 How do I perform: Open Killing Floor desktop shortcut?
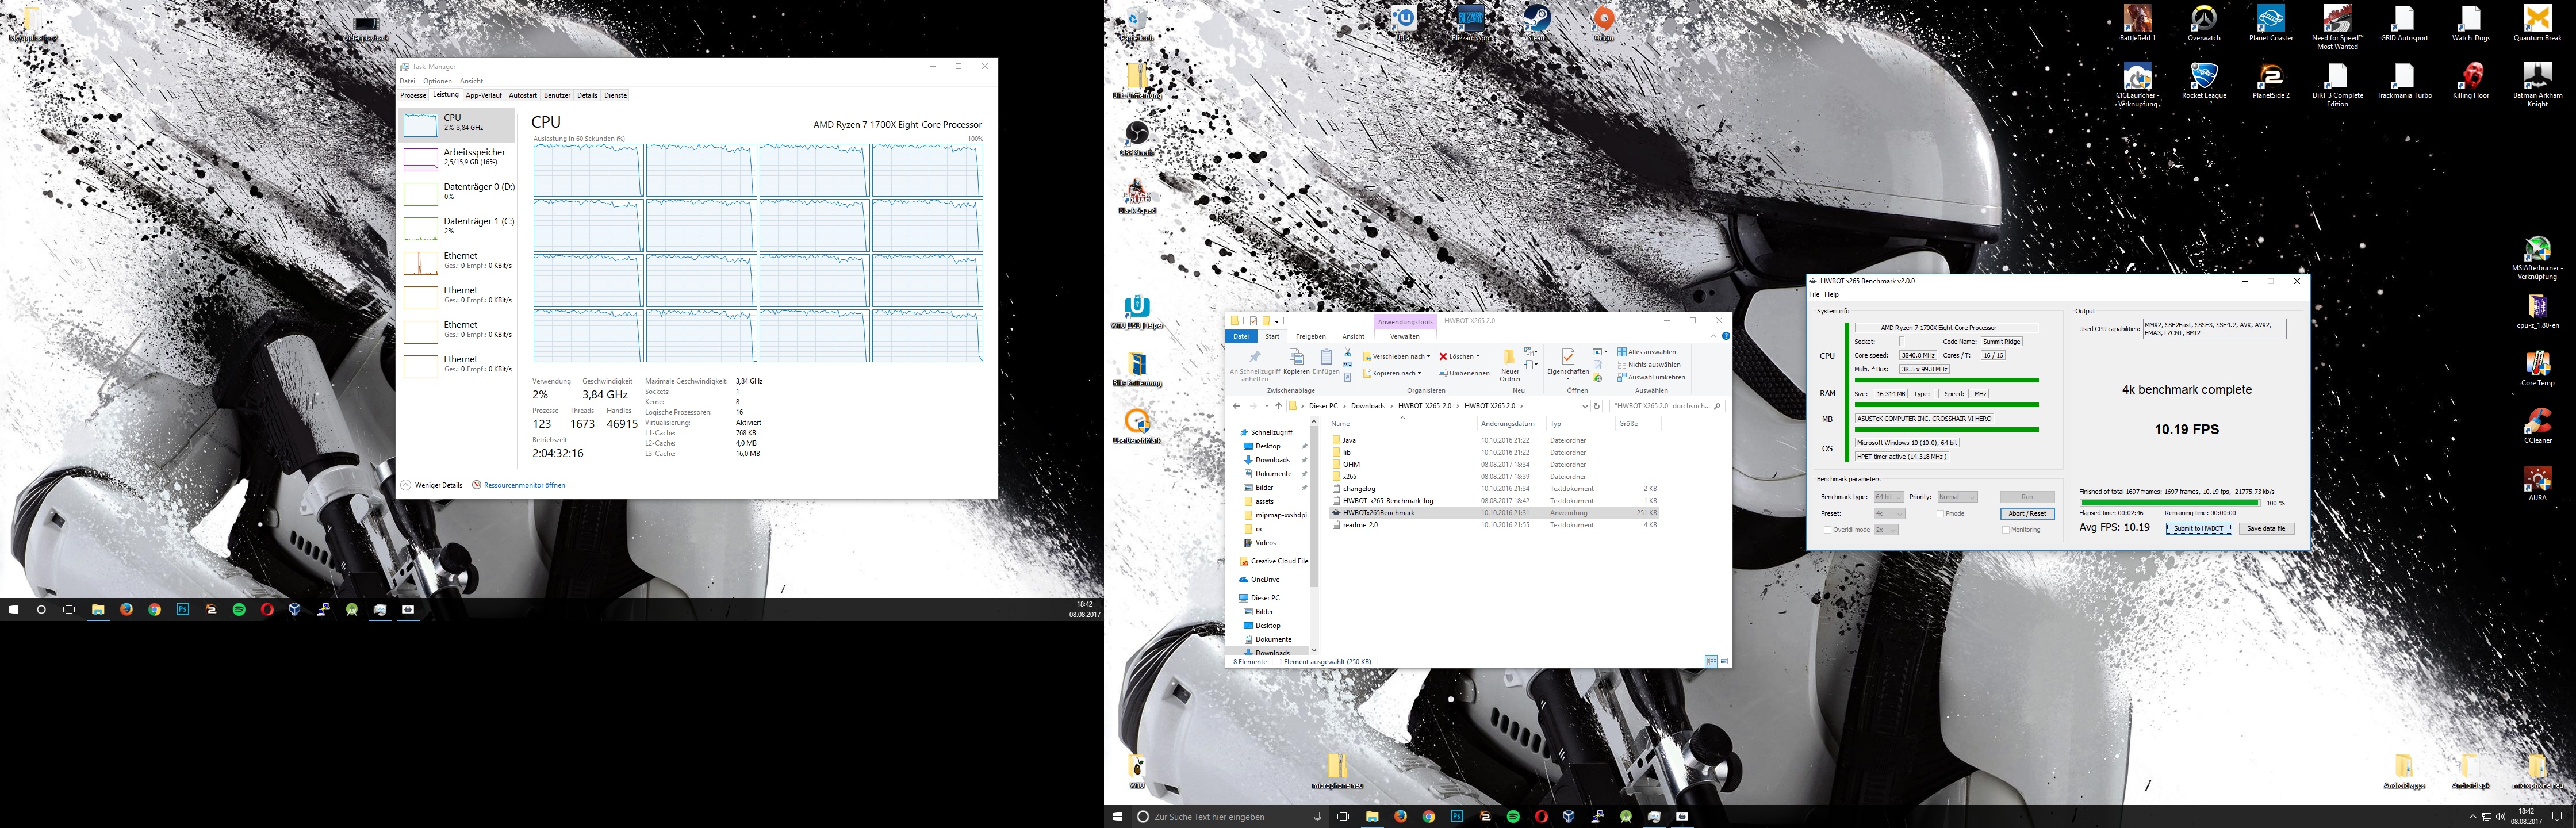tap(2471, 81)
